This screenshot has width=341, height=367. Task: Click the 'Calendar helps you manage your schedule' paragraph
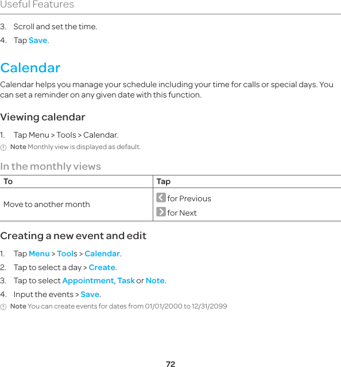pos(166,89)
